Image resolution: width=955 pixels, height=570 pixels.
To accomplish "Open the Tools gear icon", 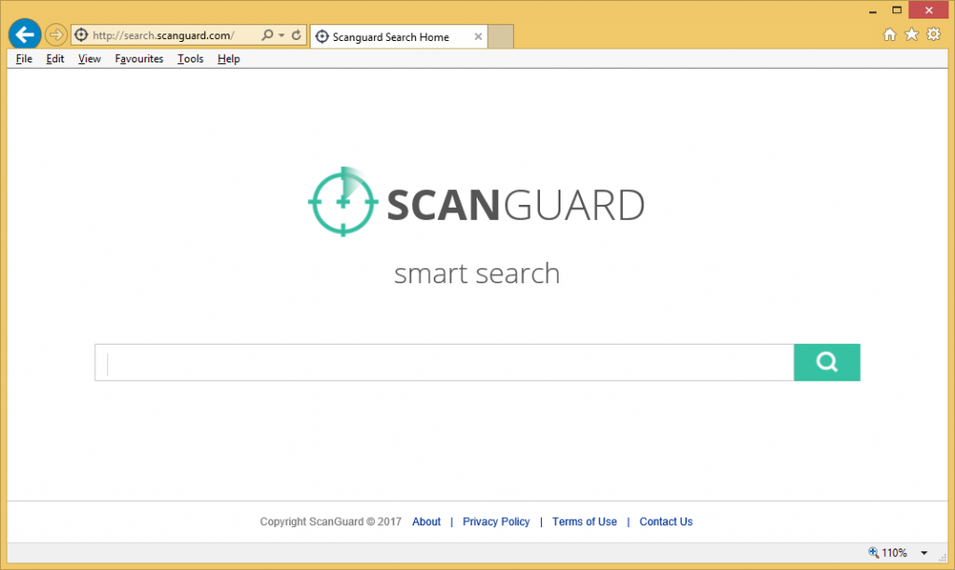I will 934,34.
